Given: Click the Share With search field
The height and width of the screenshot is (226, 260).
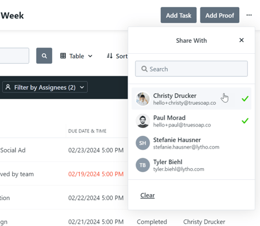Looking at the screenshot, I should [x=191, y=69].
